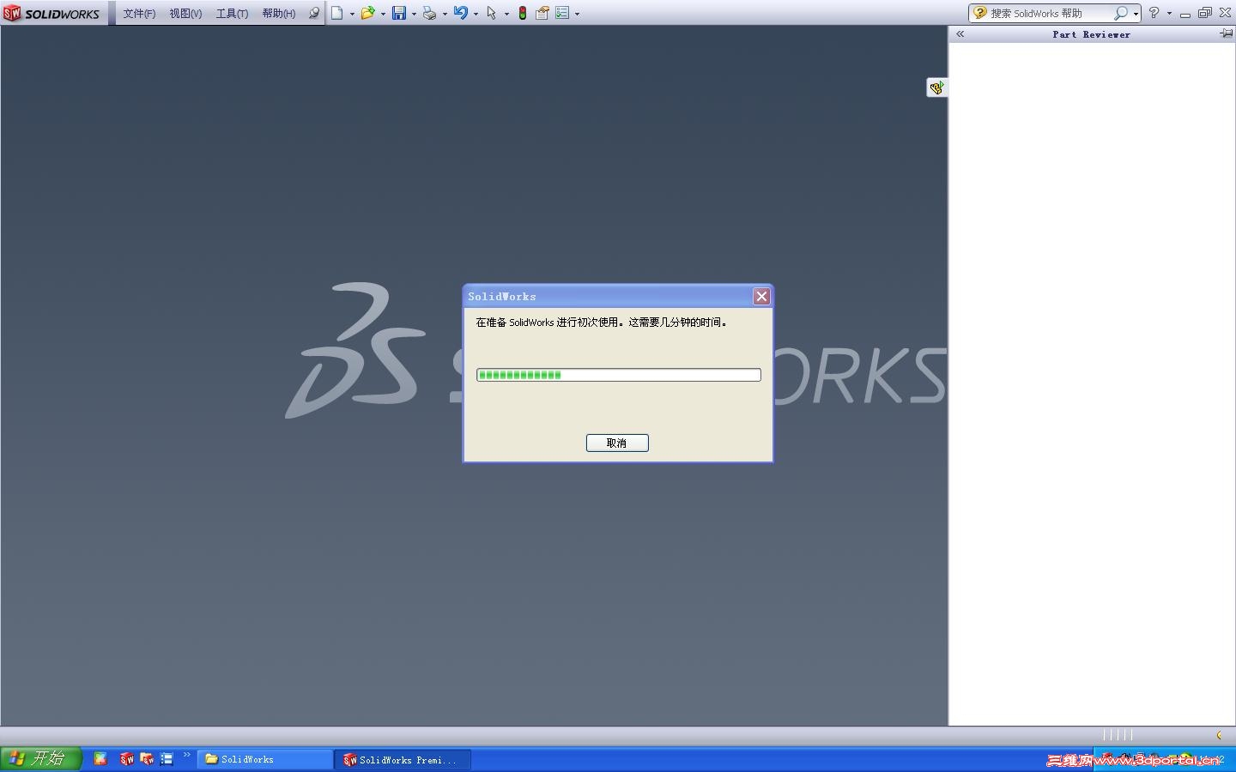Click the Undo arrow icon
Image resolution: width=1236 pixels, height=772 pixels.
[x=461, y=13]
